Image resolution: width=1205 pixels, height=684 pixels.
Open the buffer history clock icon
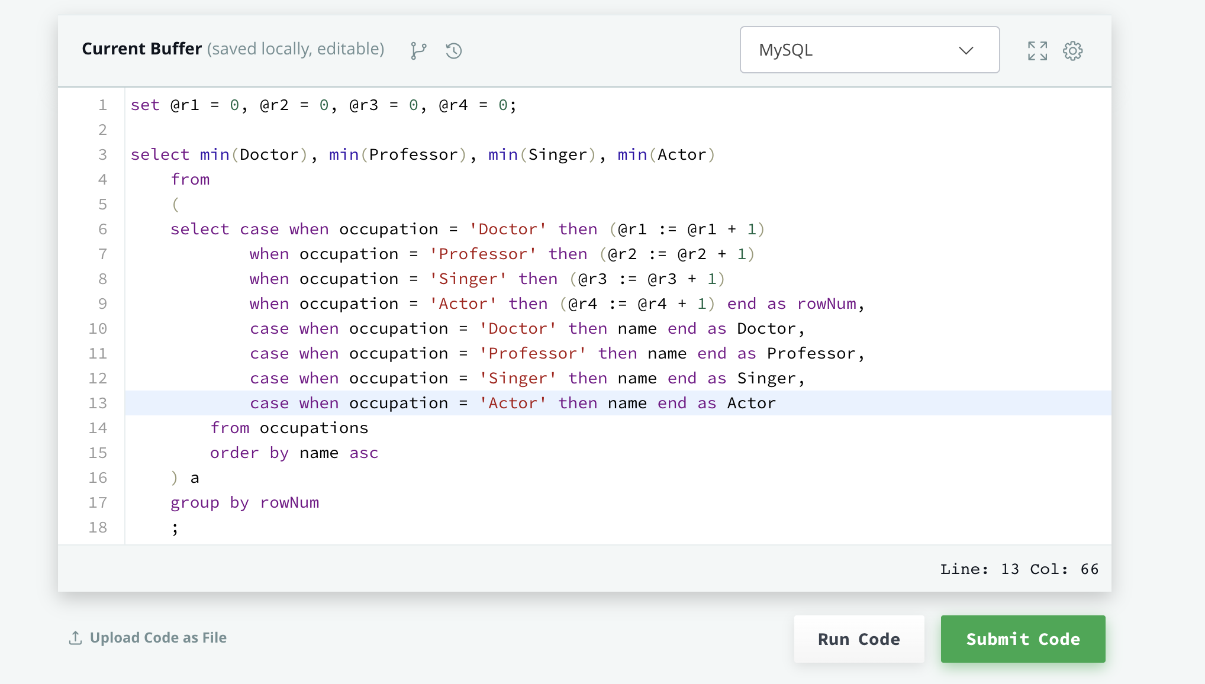point(454,51)
